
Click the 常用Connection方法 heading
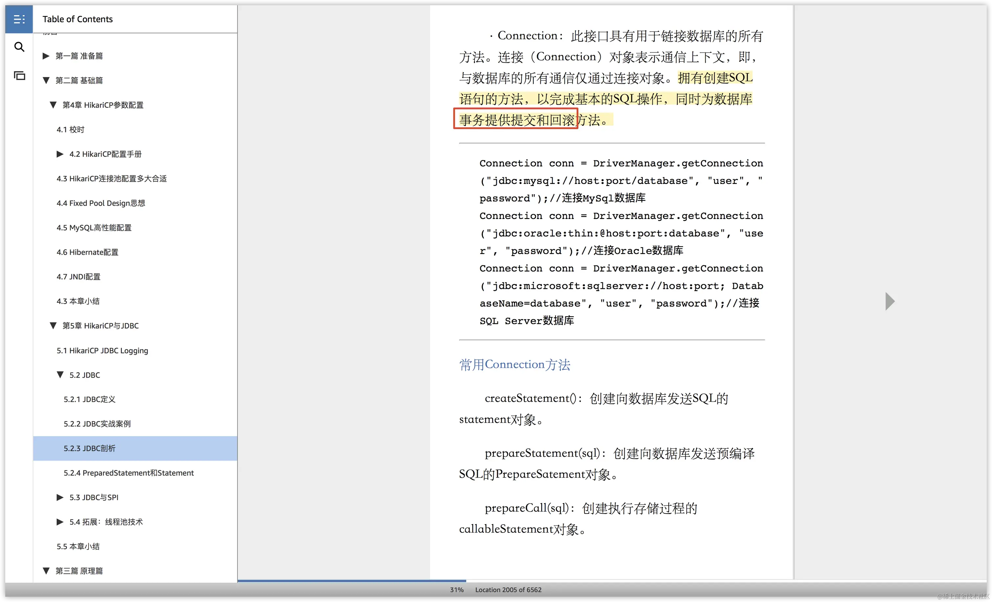(x=514, y=365)
